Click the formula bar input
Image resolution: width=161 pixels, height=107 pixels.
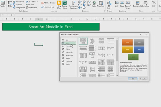[x=87, y=15]
